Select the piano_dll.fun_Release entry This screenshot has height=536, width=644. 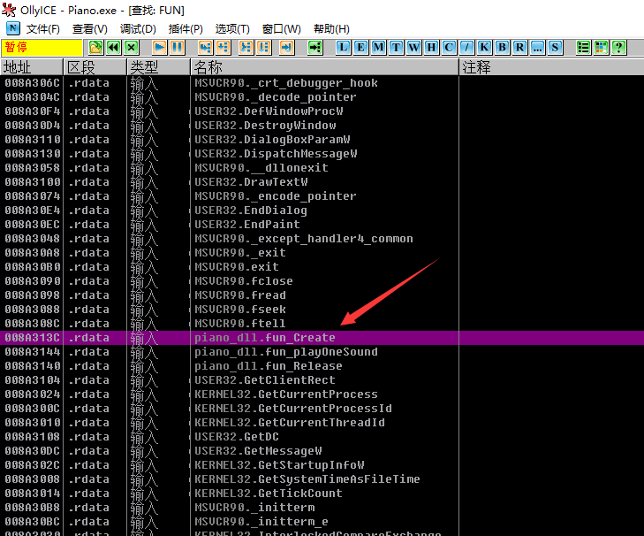pyautogui.click(x=269, y=366)
